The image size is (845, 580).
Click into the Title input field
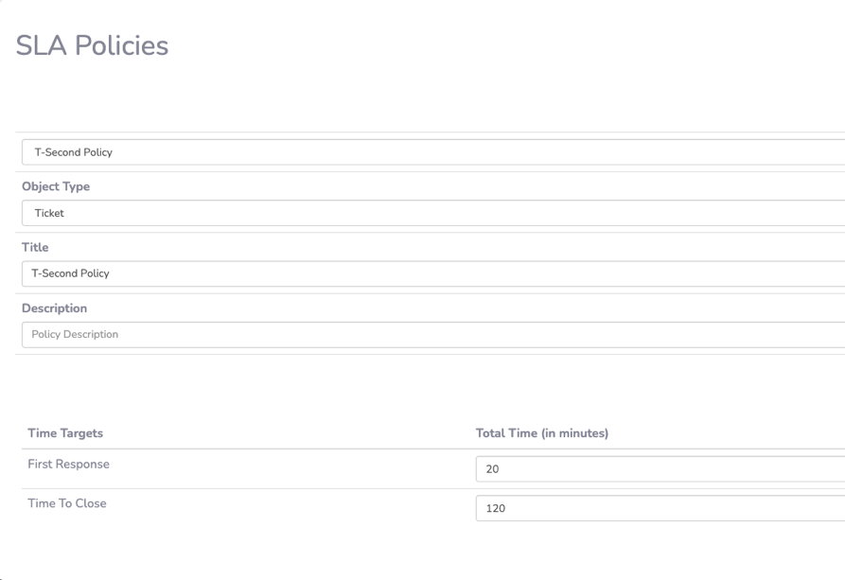tap(433, 273)
